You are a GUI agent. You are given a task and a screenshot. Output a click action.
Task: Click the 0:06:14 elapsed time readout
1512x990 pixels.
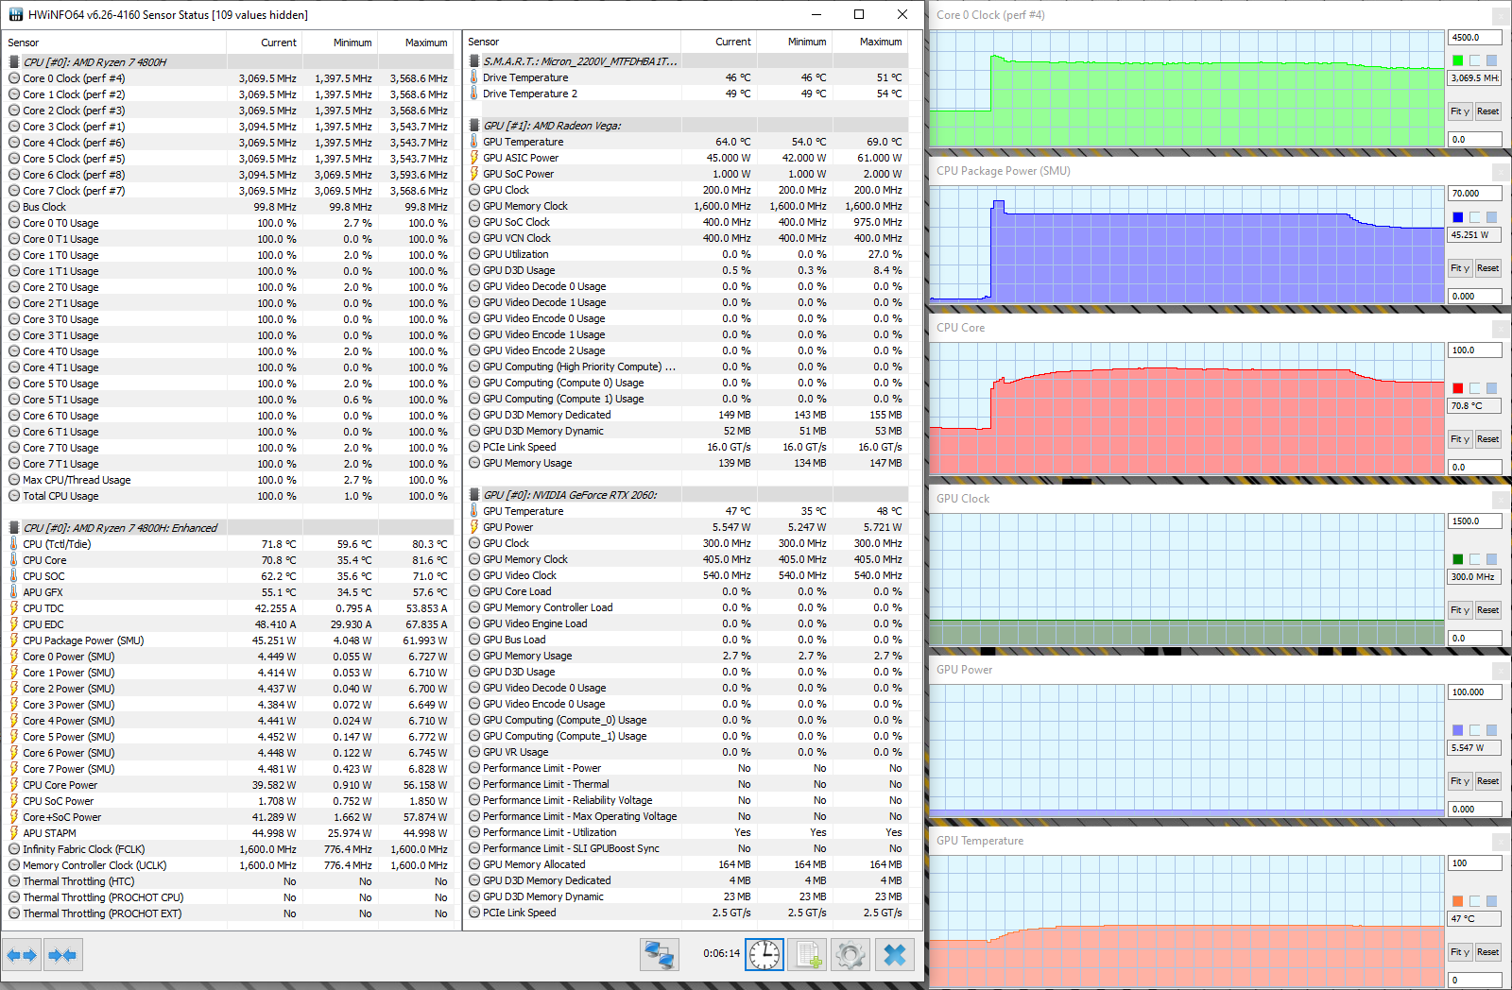tap(721, 954)
